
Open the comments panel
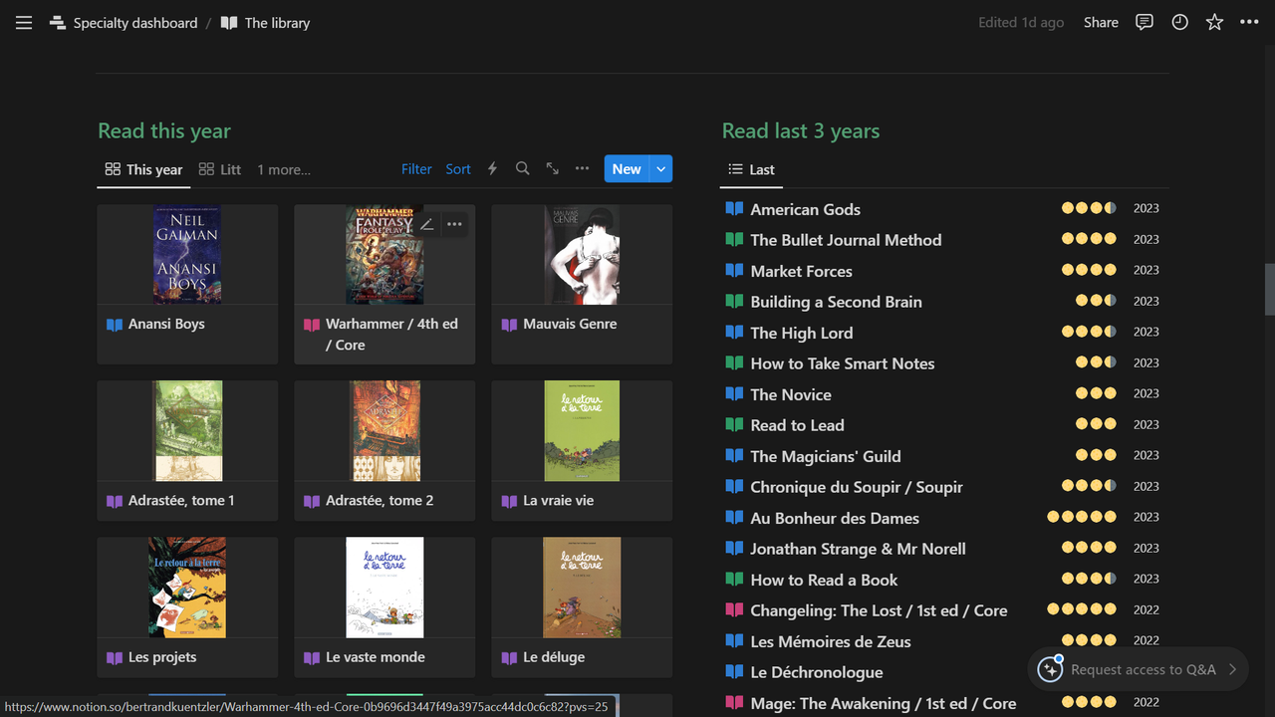(1144, 22)
